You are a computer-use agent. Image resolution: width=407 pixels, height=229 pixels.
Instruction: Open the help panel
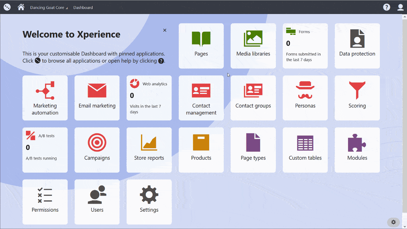pyautogui.click(x=386, y=7)
